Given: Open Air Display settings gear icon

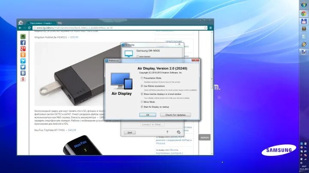Looking at the screenshot, I should (179, 132).
